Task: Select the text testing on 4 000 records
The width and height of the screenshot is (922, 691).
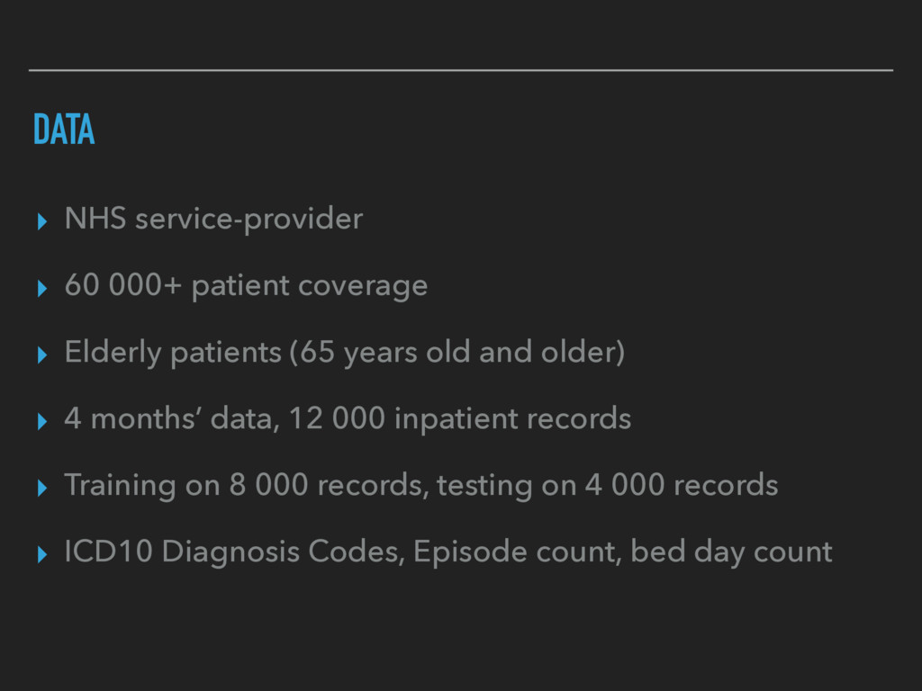Action: (608, 486)
